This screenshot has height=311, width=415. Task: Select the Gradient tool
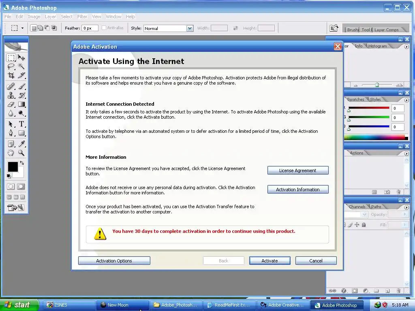point(21,104)
